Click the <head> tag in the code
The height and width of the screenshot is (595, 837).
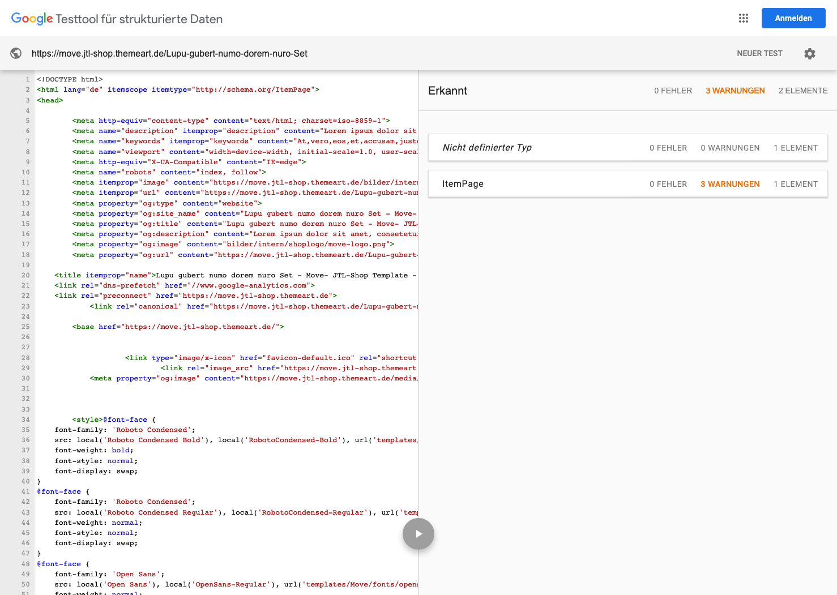click(x=50, y=100)
